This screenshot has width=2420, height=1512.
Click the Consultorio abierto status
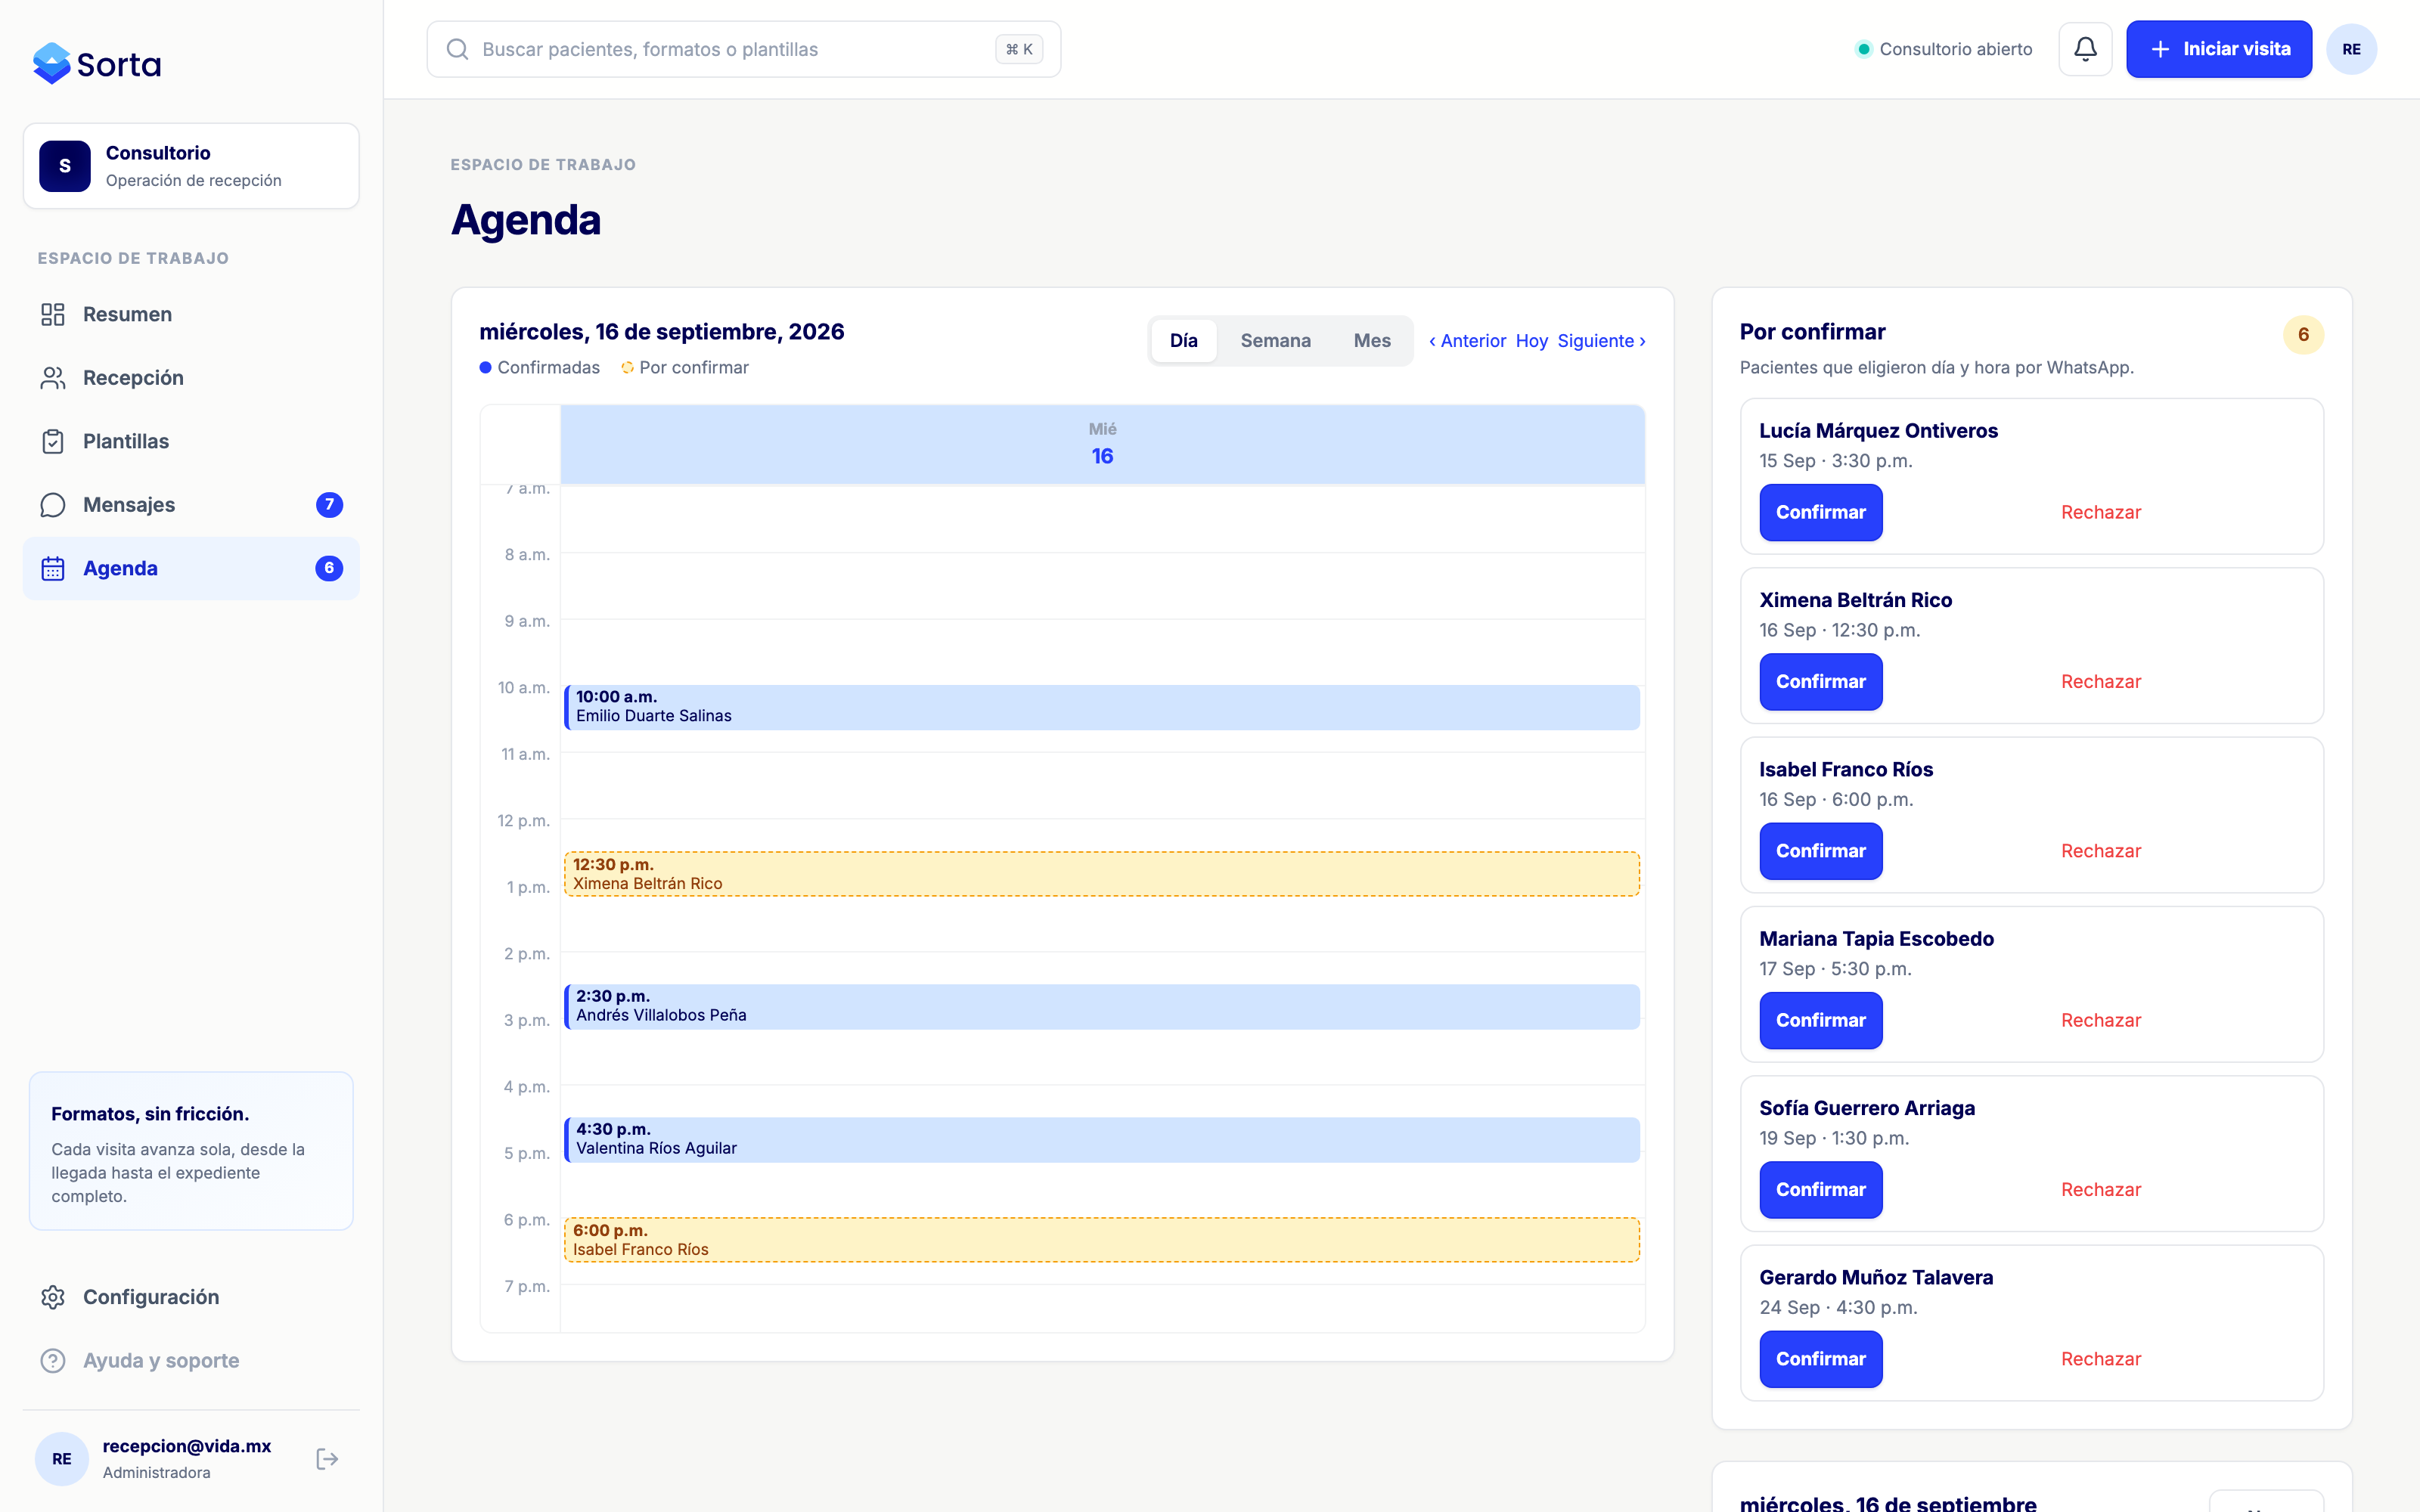[x=1943, y=49]
